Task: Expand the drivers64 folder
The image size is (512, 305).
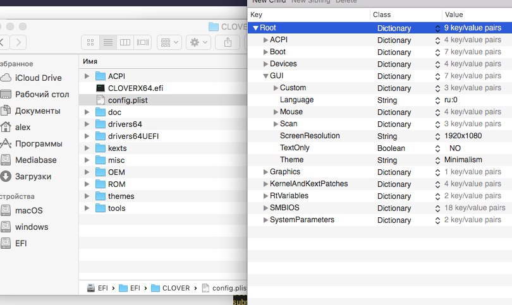Action: coord(87,124)
